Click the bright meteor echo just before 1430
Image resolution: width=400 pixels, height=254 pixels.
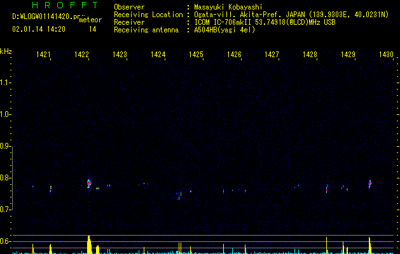[x=369, y=184]
